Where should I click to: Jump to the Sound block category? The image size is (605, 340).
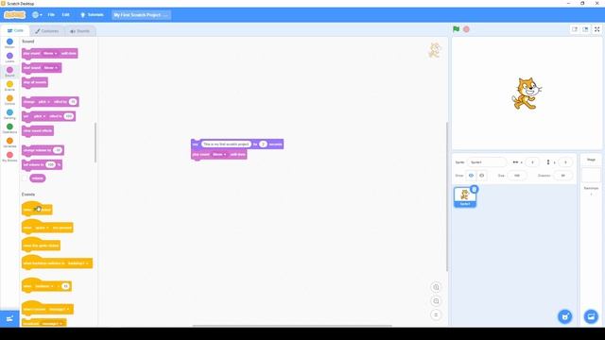pos(9,72)
